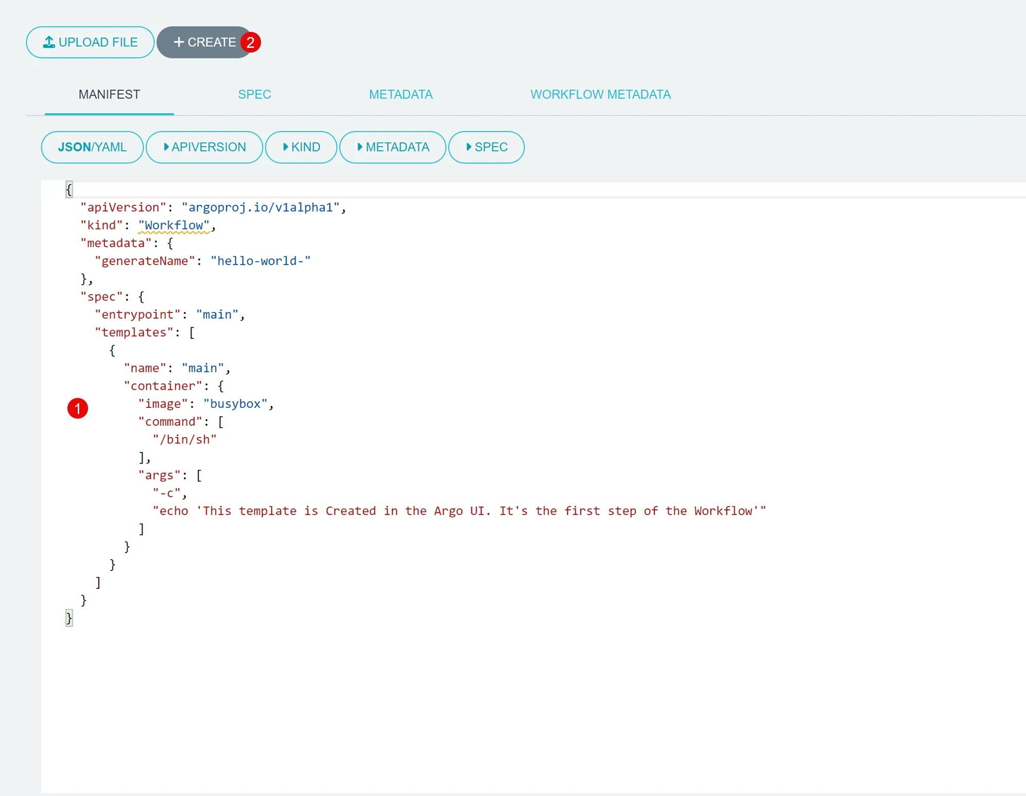Click the "templates" key in the editor
Screen dimensions: 1026x796
pos(134,333)
